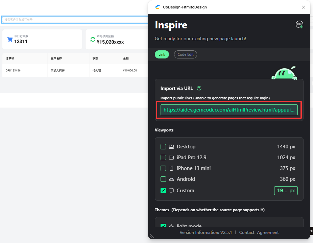Close the CoDesign-HtmltoDesign panel
The width and height of the screenshot is (313, 243).
304,7
